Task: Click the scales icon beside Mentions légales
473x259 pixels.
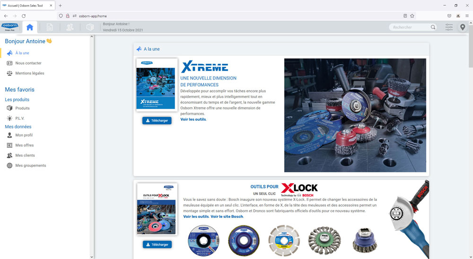Action: (9, 73)
